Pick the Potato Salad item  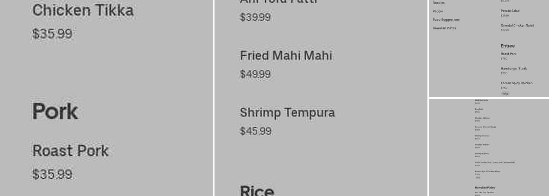(510, 11)
